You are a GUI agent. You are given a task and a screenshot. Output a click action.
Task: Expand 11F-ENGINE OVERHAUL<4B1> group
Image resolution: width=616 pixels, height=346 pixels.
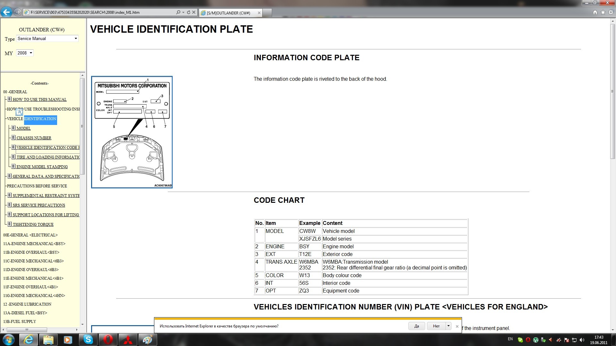pyautogui.click(x=30, y=287)
